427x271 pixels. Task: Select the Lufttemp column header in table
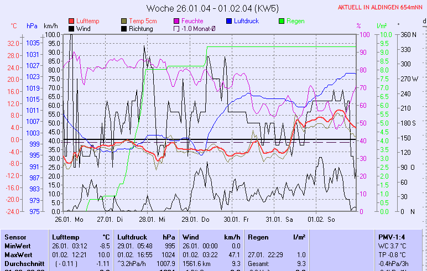[64, 236]
